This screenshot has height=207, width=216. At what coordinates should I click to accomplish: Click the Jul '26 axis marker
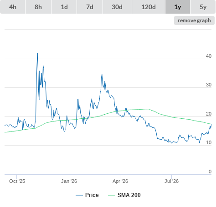(x=171, y=181)
